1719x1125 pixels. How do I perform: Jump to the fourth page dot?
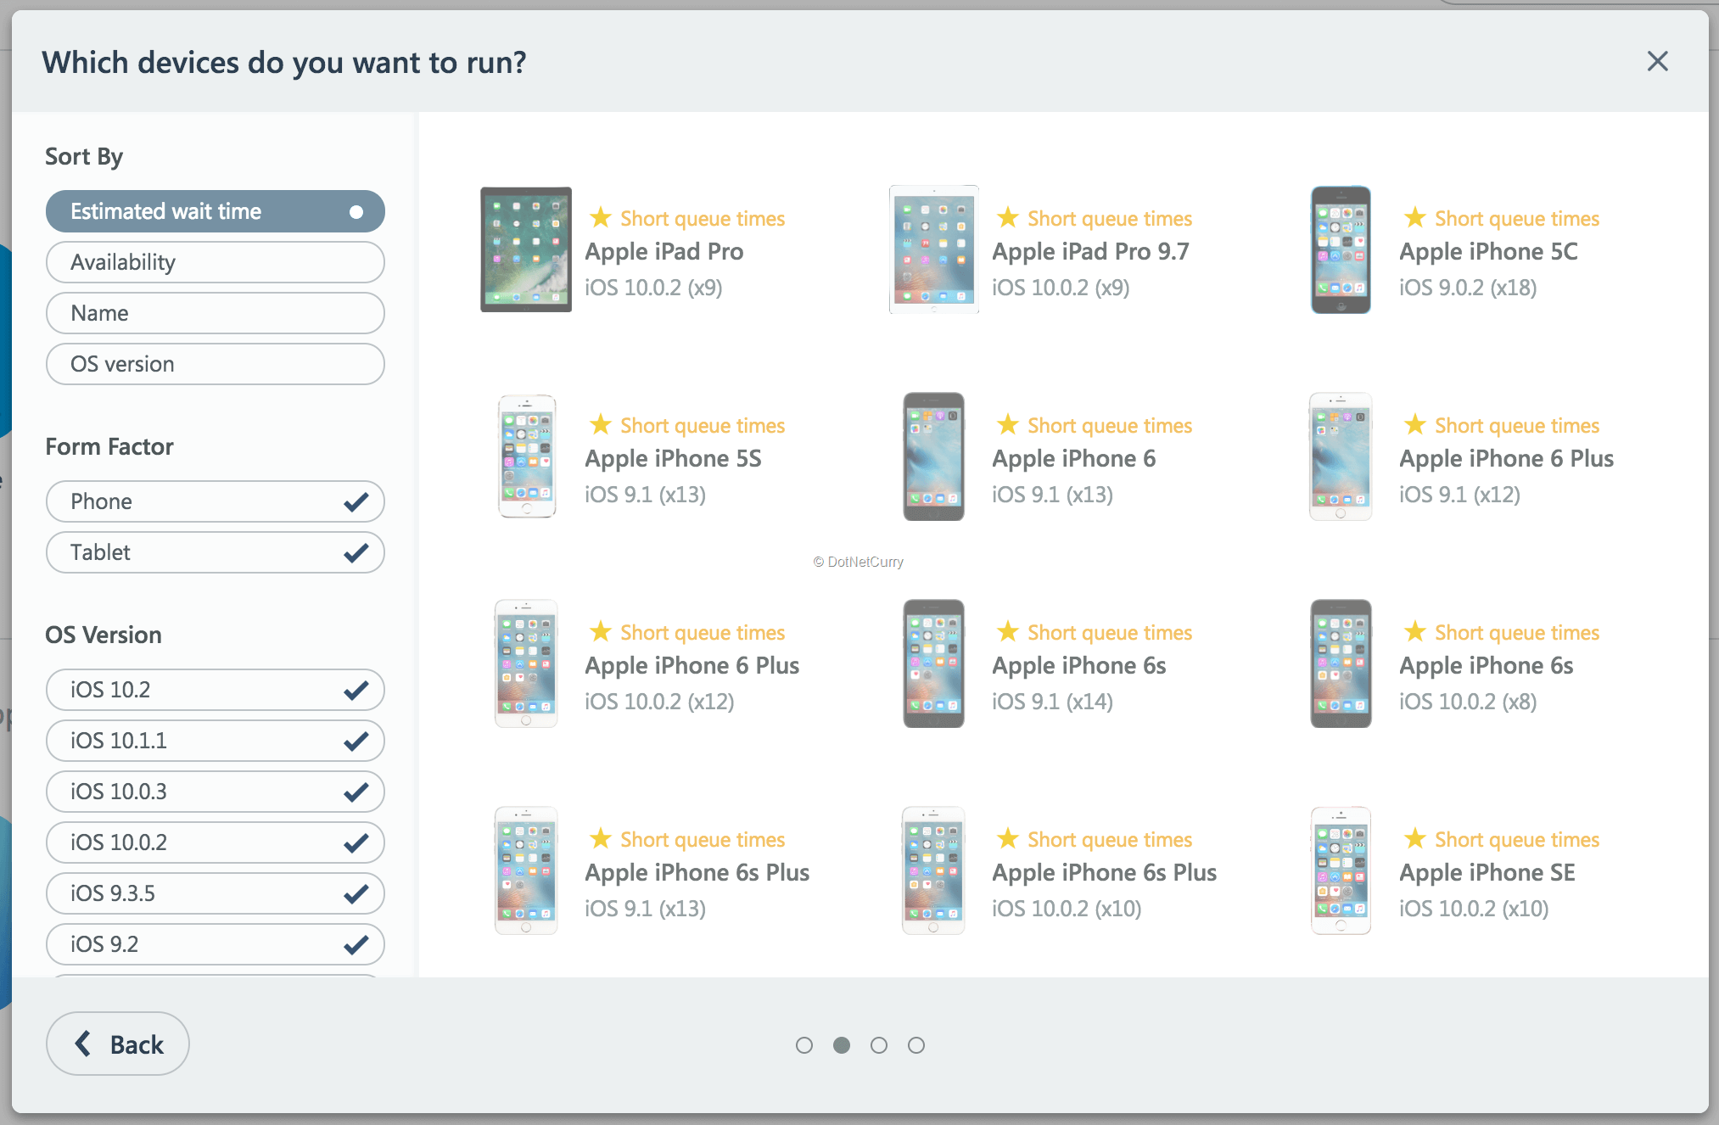pyautogui.click(x=916, y=1045)
